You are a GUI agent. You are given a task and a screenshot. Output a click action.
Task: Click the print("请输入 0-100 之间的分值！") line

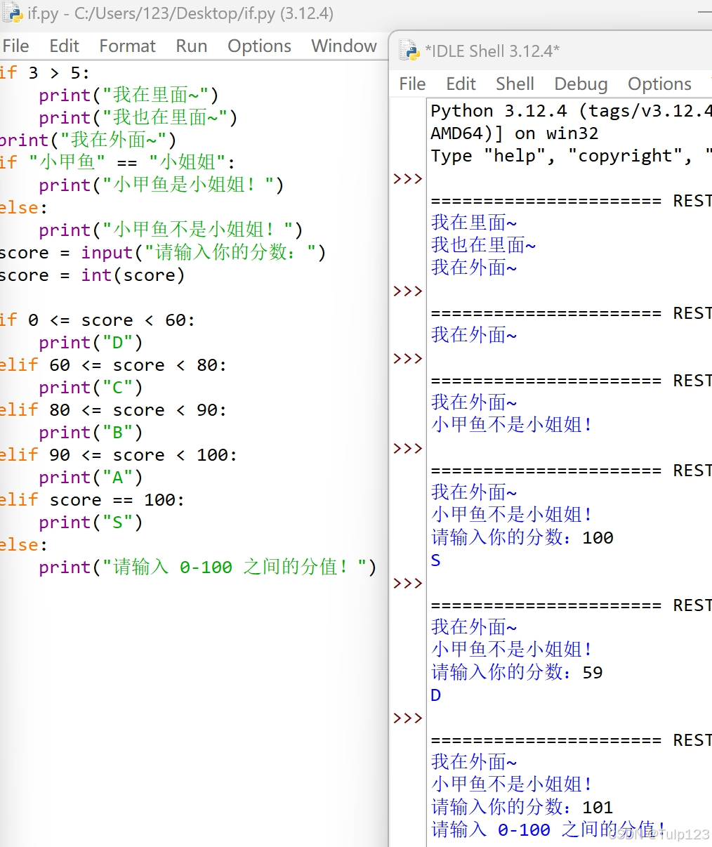click(208, 567)
